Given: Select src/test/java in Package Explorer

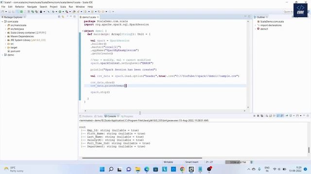Looking at the screenshot, I should tap(17, 29).
